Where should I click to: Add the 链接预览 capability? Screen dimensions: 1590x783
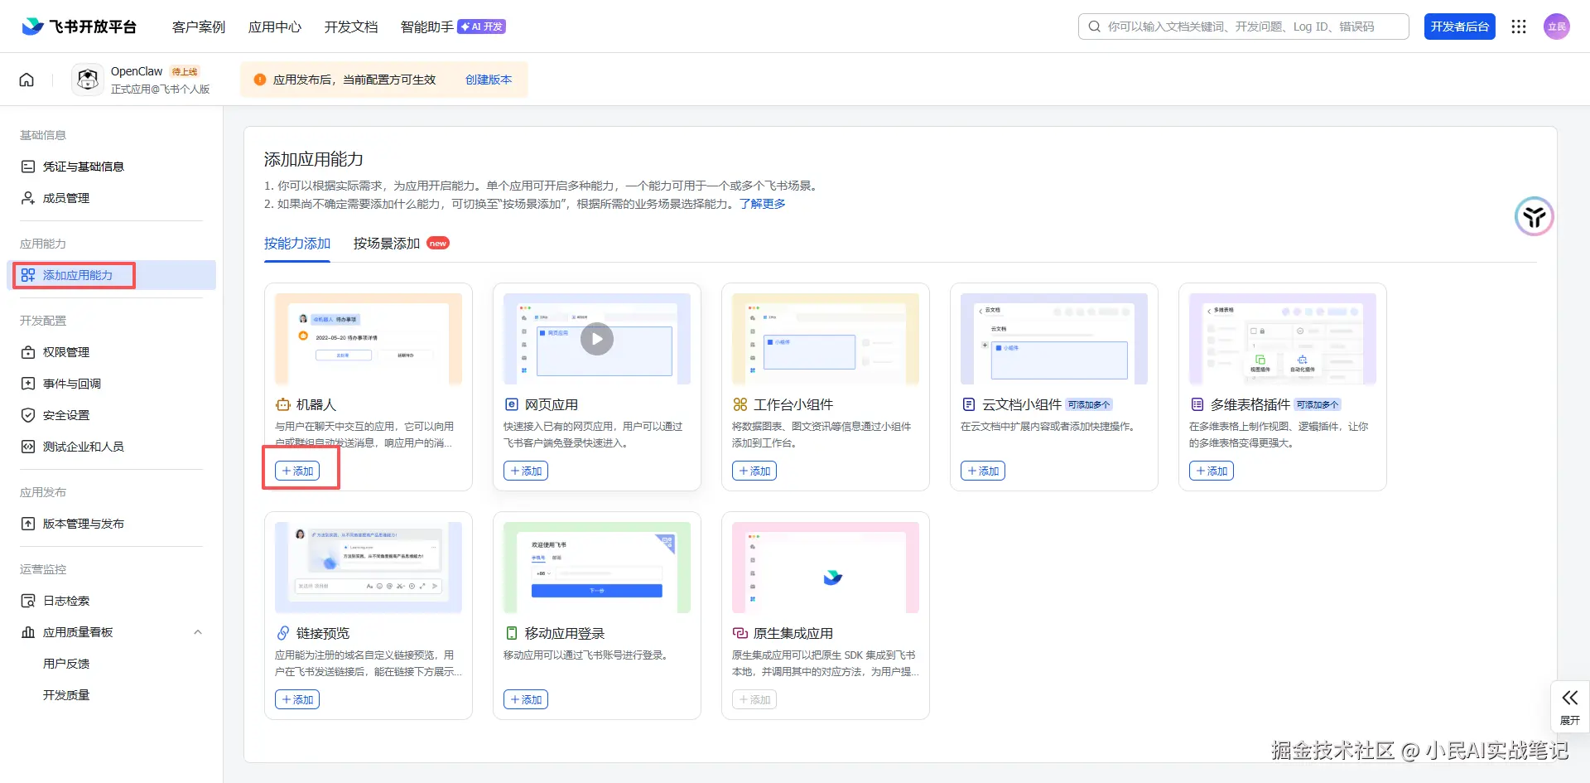[x=297, y=699]
